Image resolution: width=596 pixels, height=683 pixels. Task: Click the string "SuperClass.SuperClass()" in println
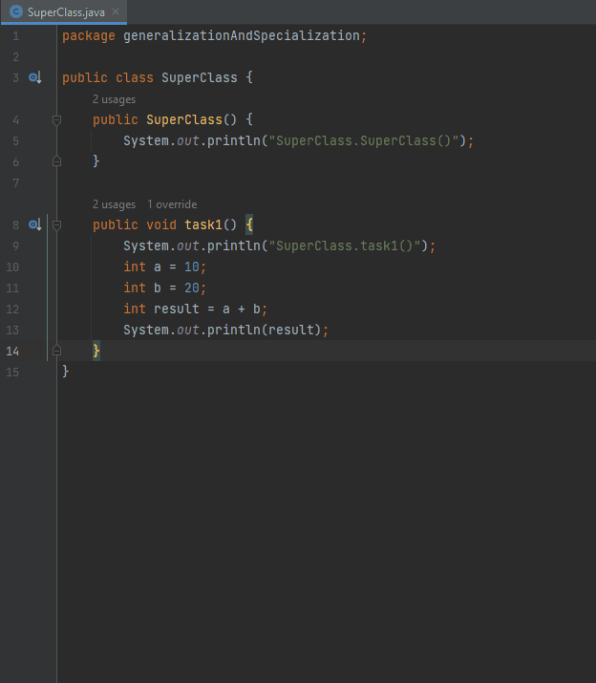366,140
